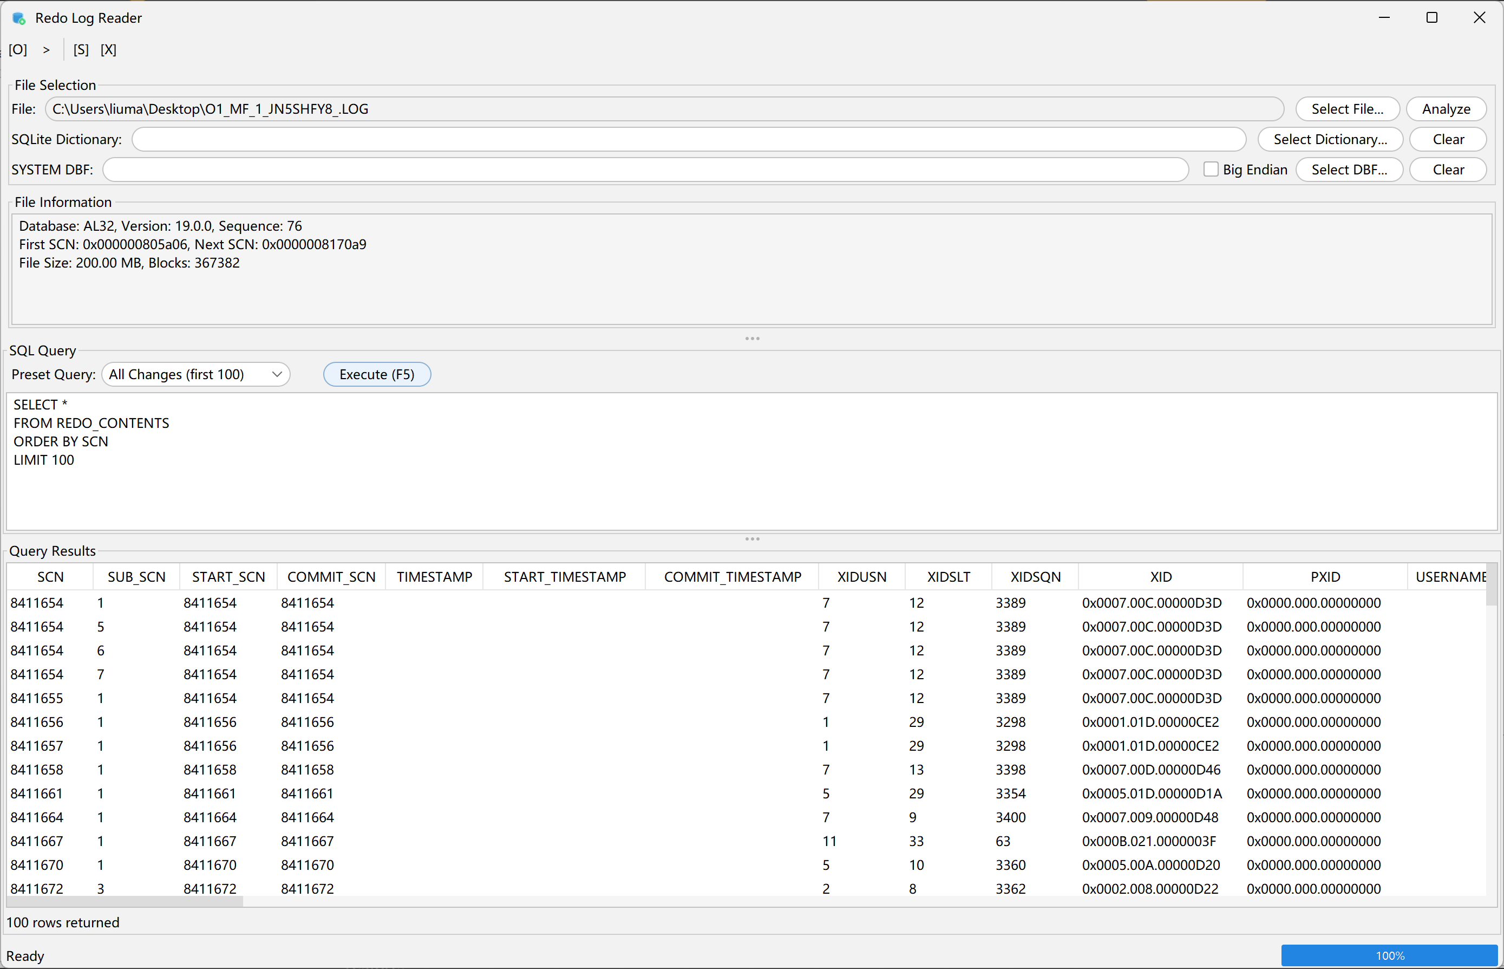Image resolution: width=1504 pixels, height=969 pixels.
Task: Click the START_TIMESTAMP column header
Action: [x=565, y=577]
